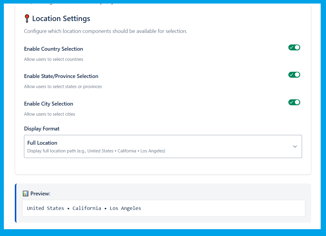Screen dimensions: 326x236
Task: Click the 'Configure which location components' description text
Action: (106, 31)
